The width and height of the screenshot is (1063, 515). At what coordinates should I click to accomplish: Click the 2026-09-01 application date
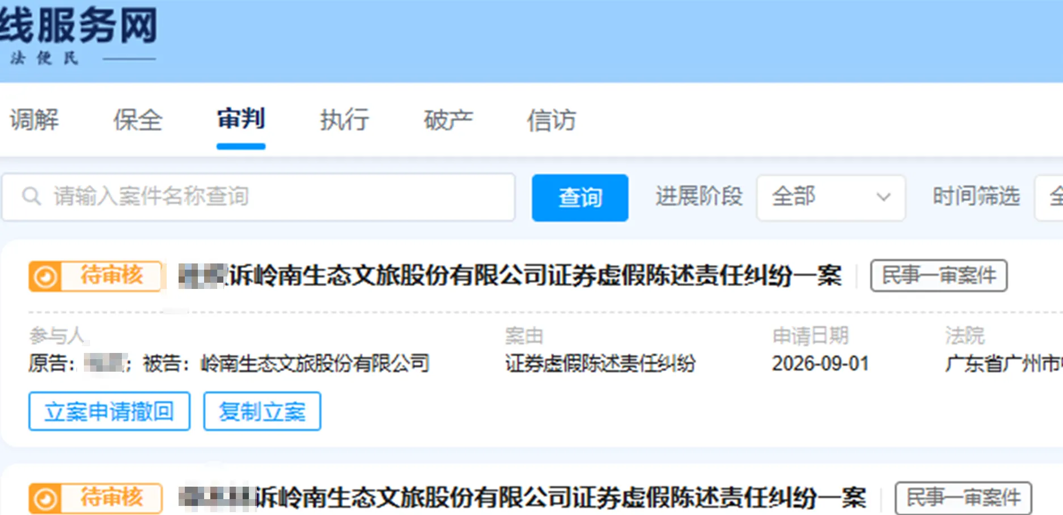point(820,363)
